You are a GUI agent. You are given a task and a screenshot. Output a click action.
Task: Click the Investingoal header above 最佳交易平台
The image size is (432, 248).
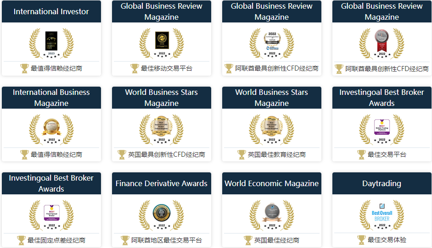coord(382,98)
